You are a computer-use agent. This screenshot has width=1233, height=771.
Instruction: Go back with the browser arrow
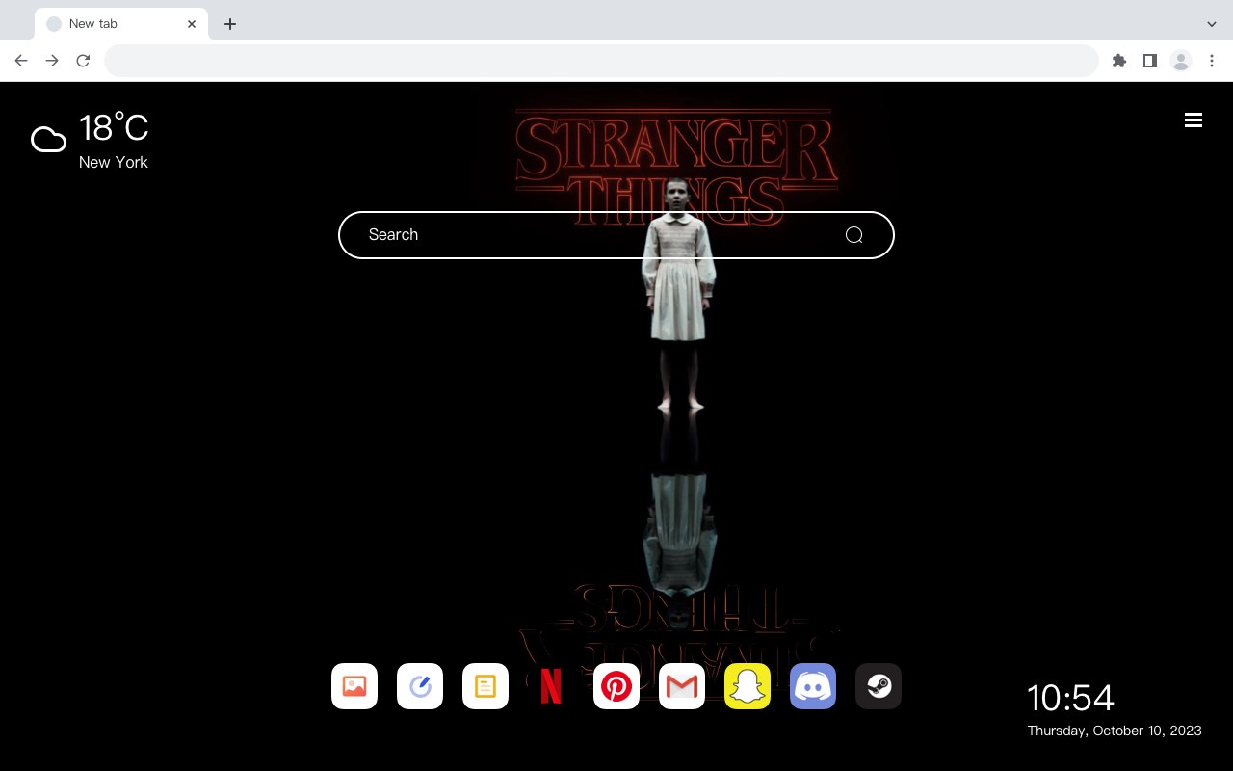tap(21, 61)
